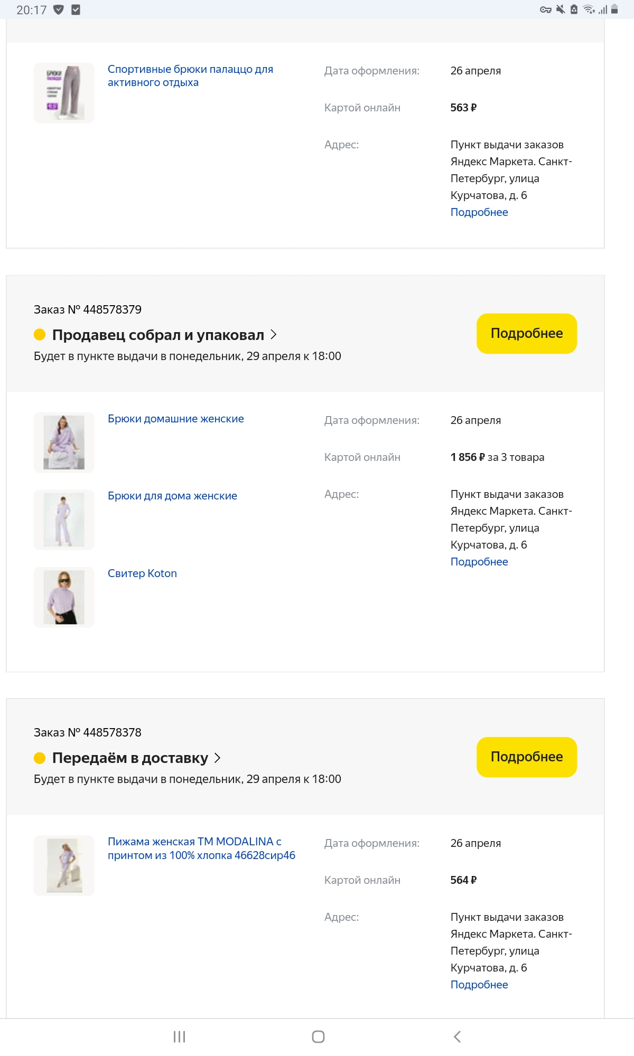Open the Свитер Koton product image
The image size is (634, 1056).
[x=64, y=597]
